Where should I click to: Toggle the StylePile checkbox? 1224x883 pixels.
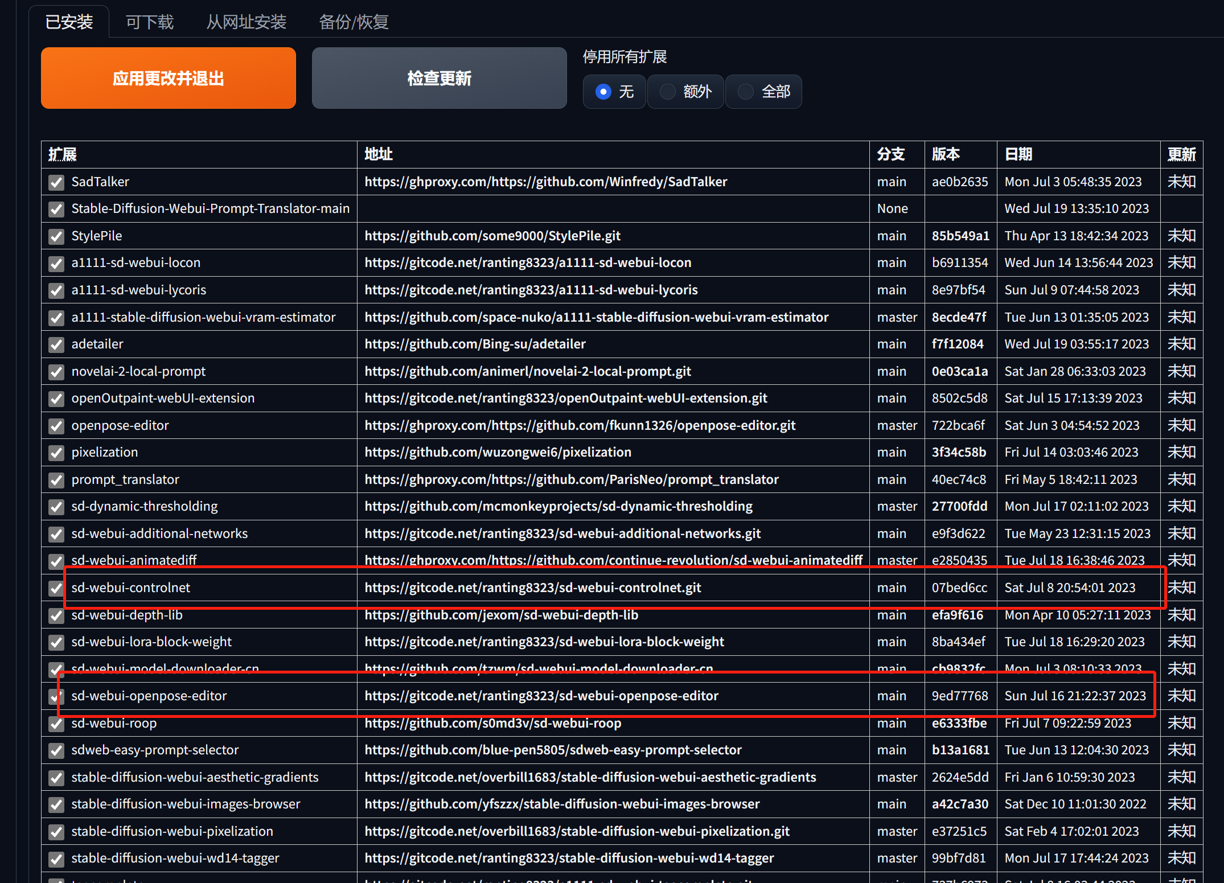pos(56,236)
